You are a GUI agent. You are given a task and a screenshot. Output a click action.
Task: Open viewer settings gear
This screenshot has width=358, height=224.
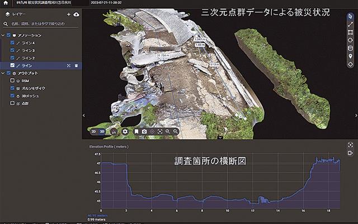[125, 131]
